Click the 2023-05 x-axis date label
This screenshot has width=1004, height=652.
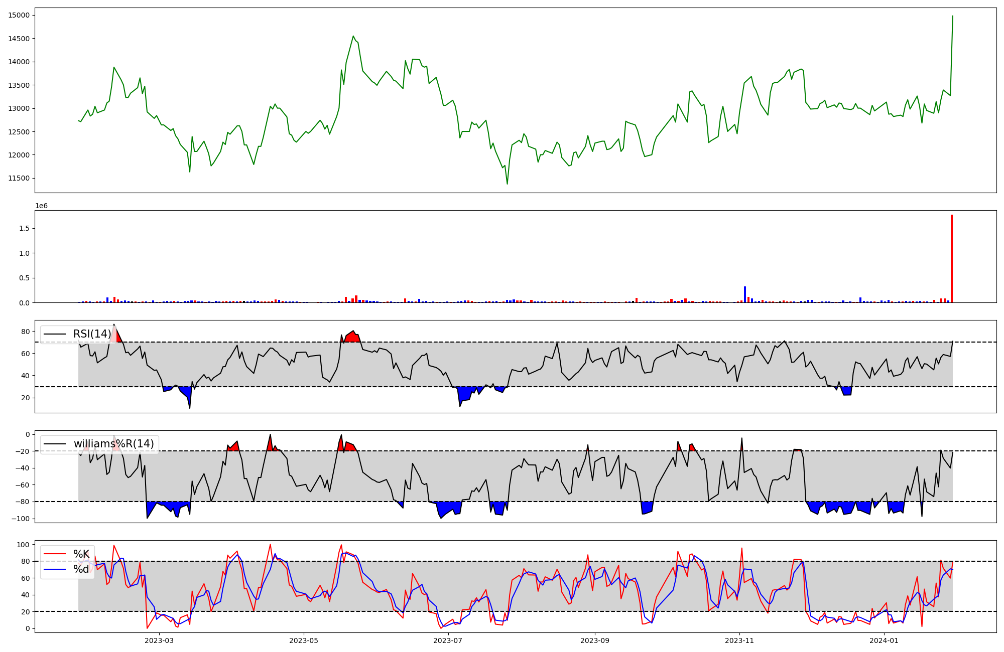[x=304, y=640]
